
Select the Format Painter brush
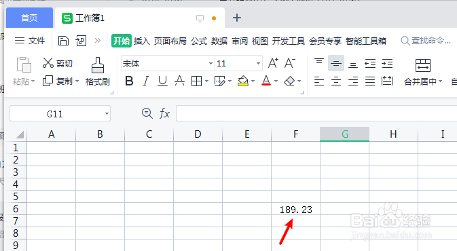(98, 72)
